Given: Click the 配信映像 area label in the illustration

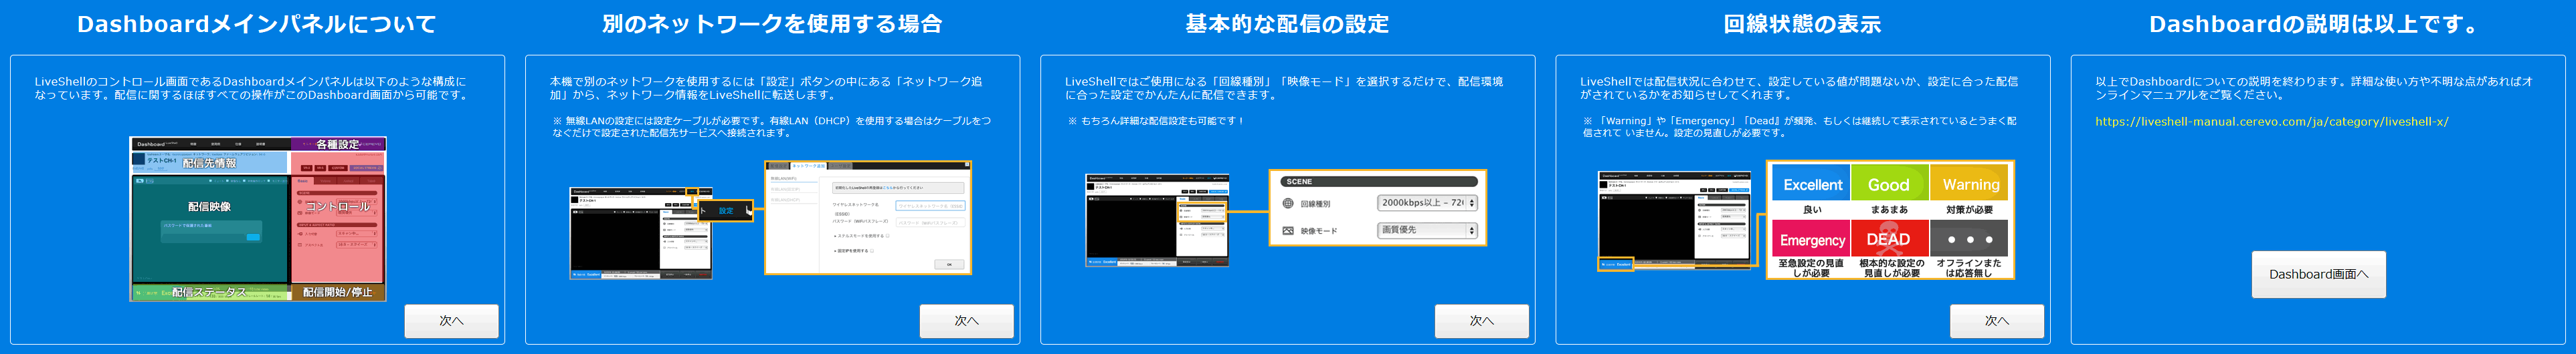Looking at the screenshot, I should pyautogui.click(x=209, y=206).
